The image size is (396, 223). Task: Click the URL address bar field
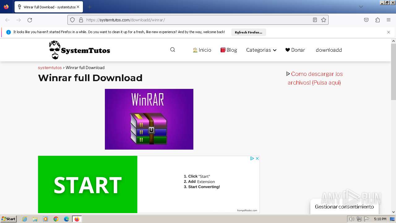click(x=198, y=20)
